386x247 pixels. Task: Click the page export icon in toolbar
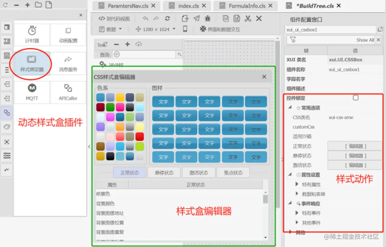(x=185, y=18)
